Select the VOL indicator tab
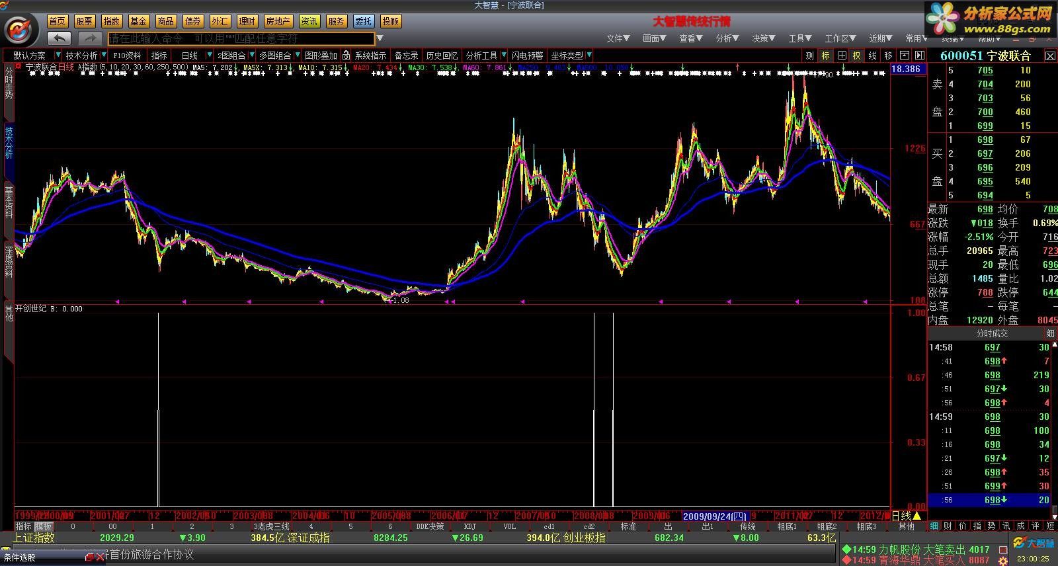 coord(509,527)
